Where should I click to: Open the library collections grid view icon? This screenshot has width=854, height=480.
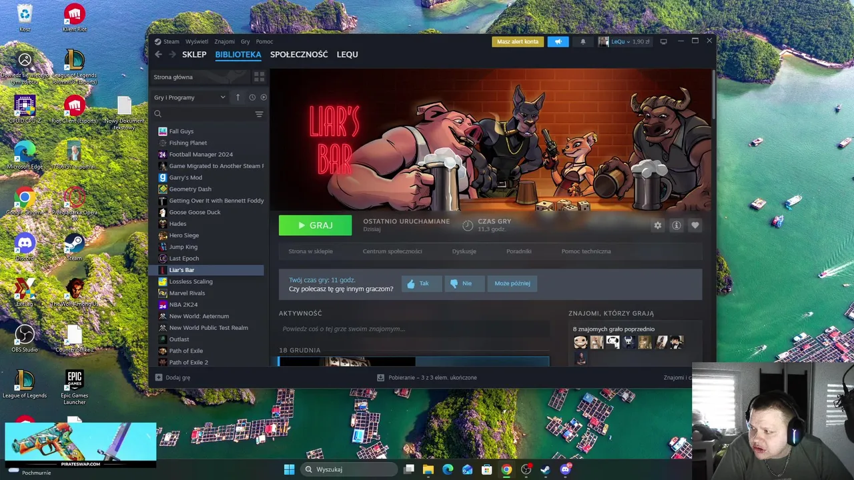[x=259, y=77]
